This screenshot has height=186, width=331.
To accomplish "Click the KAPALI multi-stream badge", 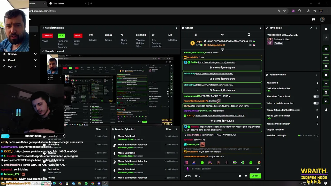I will (x=78, y=35).
